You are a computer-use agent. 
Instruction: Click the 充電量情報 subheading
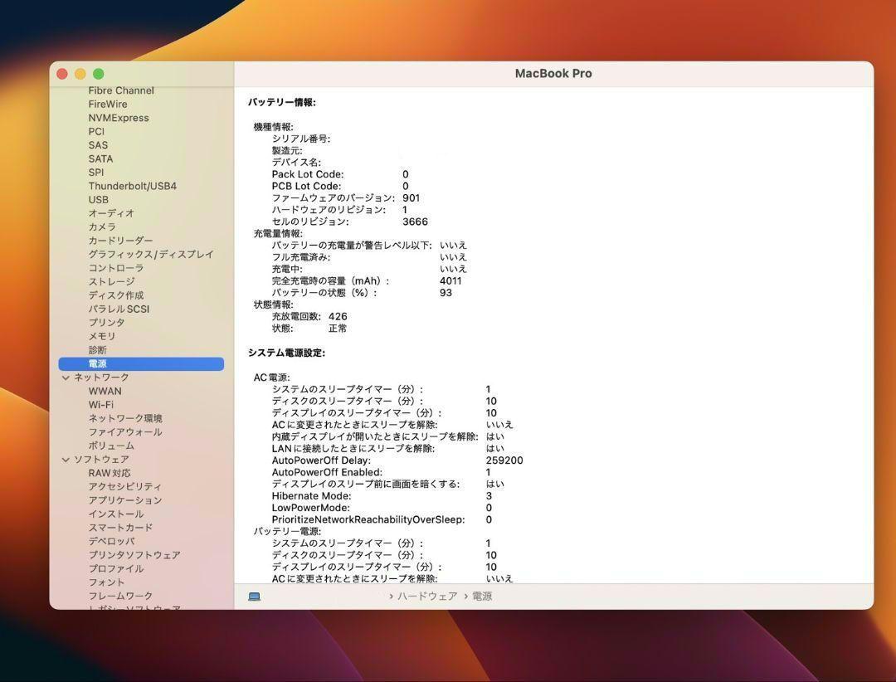(x=278, y=234)
